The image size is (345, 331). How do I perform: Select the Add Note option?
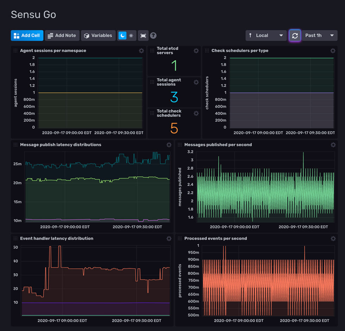62,35
